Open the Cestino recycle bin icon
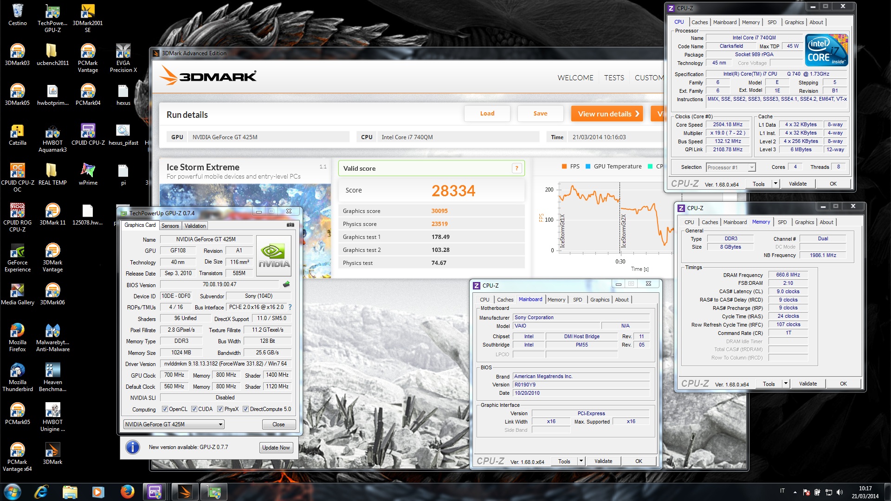This screenshot has height=501, width=891. (x=18, y=15)
